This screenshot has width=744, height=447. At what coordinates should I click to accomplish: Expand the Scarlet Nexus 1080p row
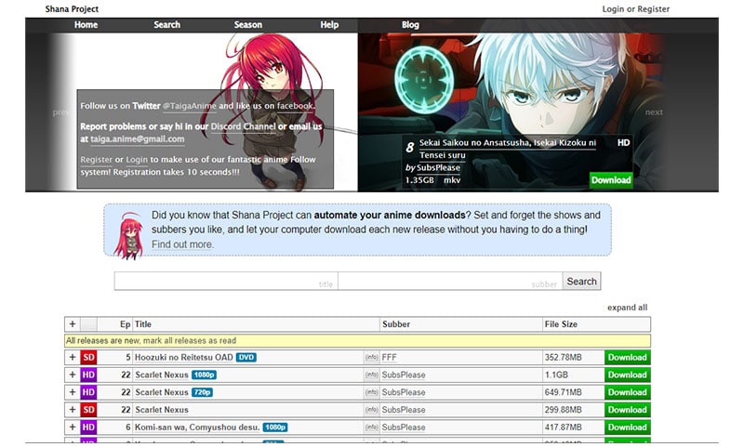(x=73, y=375)
